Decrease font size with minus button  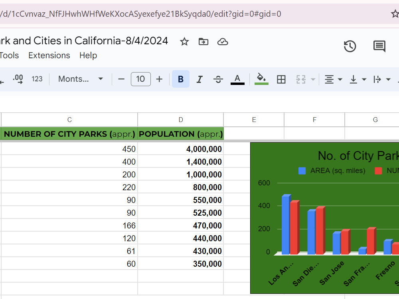tap(121, 79)
